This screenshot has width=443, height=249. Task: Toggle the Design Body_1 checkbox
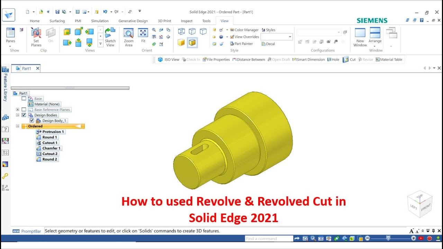[x=32, y=121]
